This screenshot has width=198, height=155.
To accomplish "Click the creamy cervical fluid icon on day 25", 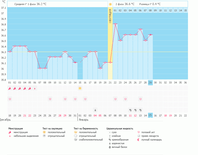I will tap(130, 110).
